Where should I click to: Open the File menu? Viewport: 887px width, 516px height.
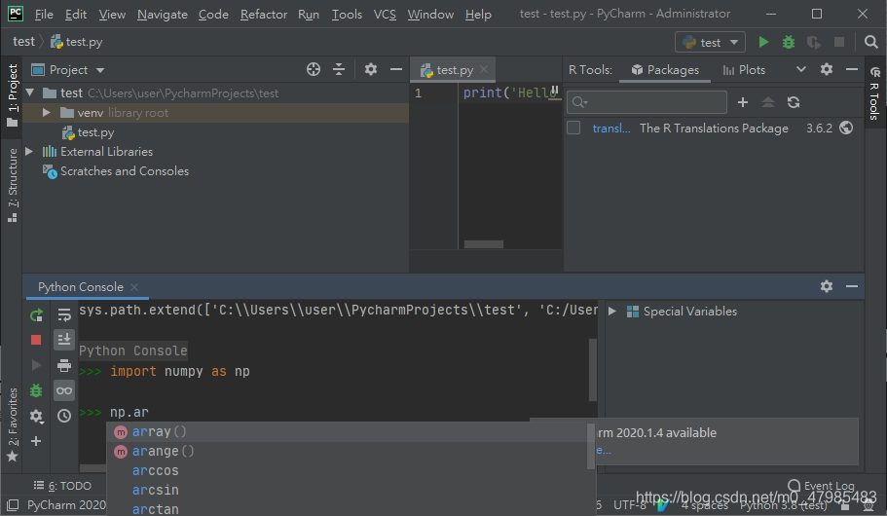tap(44, 15)
